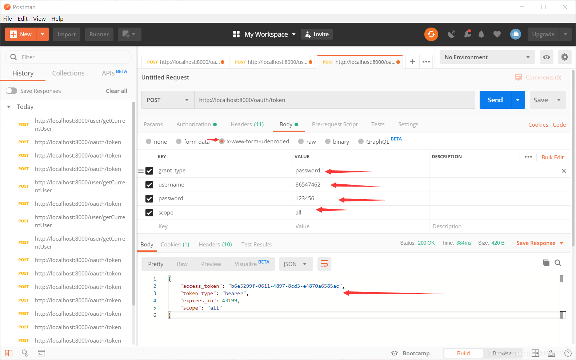The height and width of the screenshot is (360, 576).
Task: Uncheck the password parameter
Action: pos(149,199)
